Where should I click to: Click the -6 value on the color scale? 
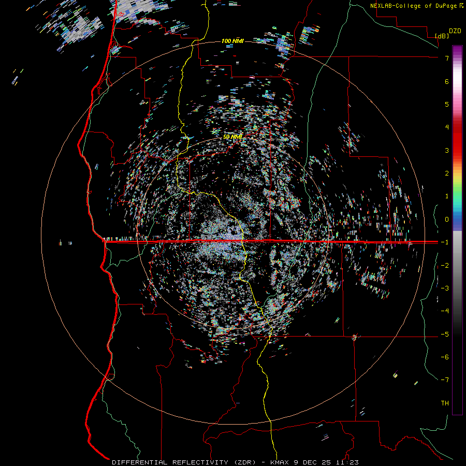(x=445, y=357)
